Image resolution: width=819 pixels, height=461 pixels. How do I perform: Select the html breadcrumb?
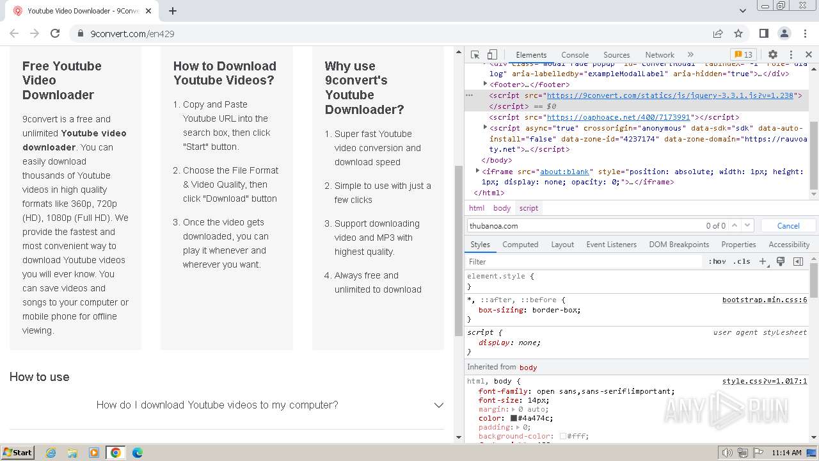(477, 208)
